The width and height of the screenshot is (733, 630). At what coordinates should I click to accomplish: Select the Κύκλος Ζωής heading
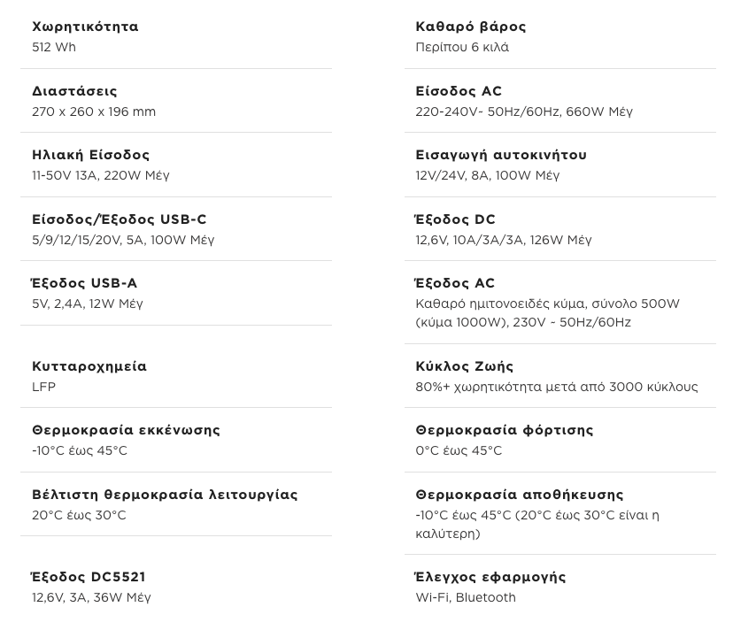click(x=465, y=366)
